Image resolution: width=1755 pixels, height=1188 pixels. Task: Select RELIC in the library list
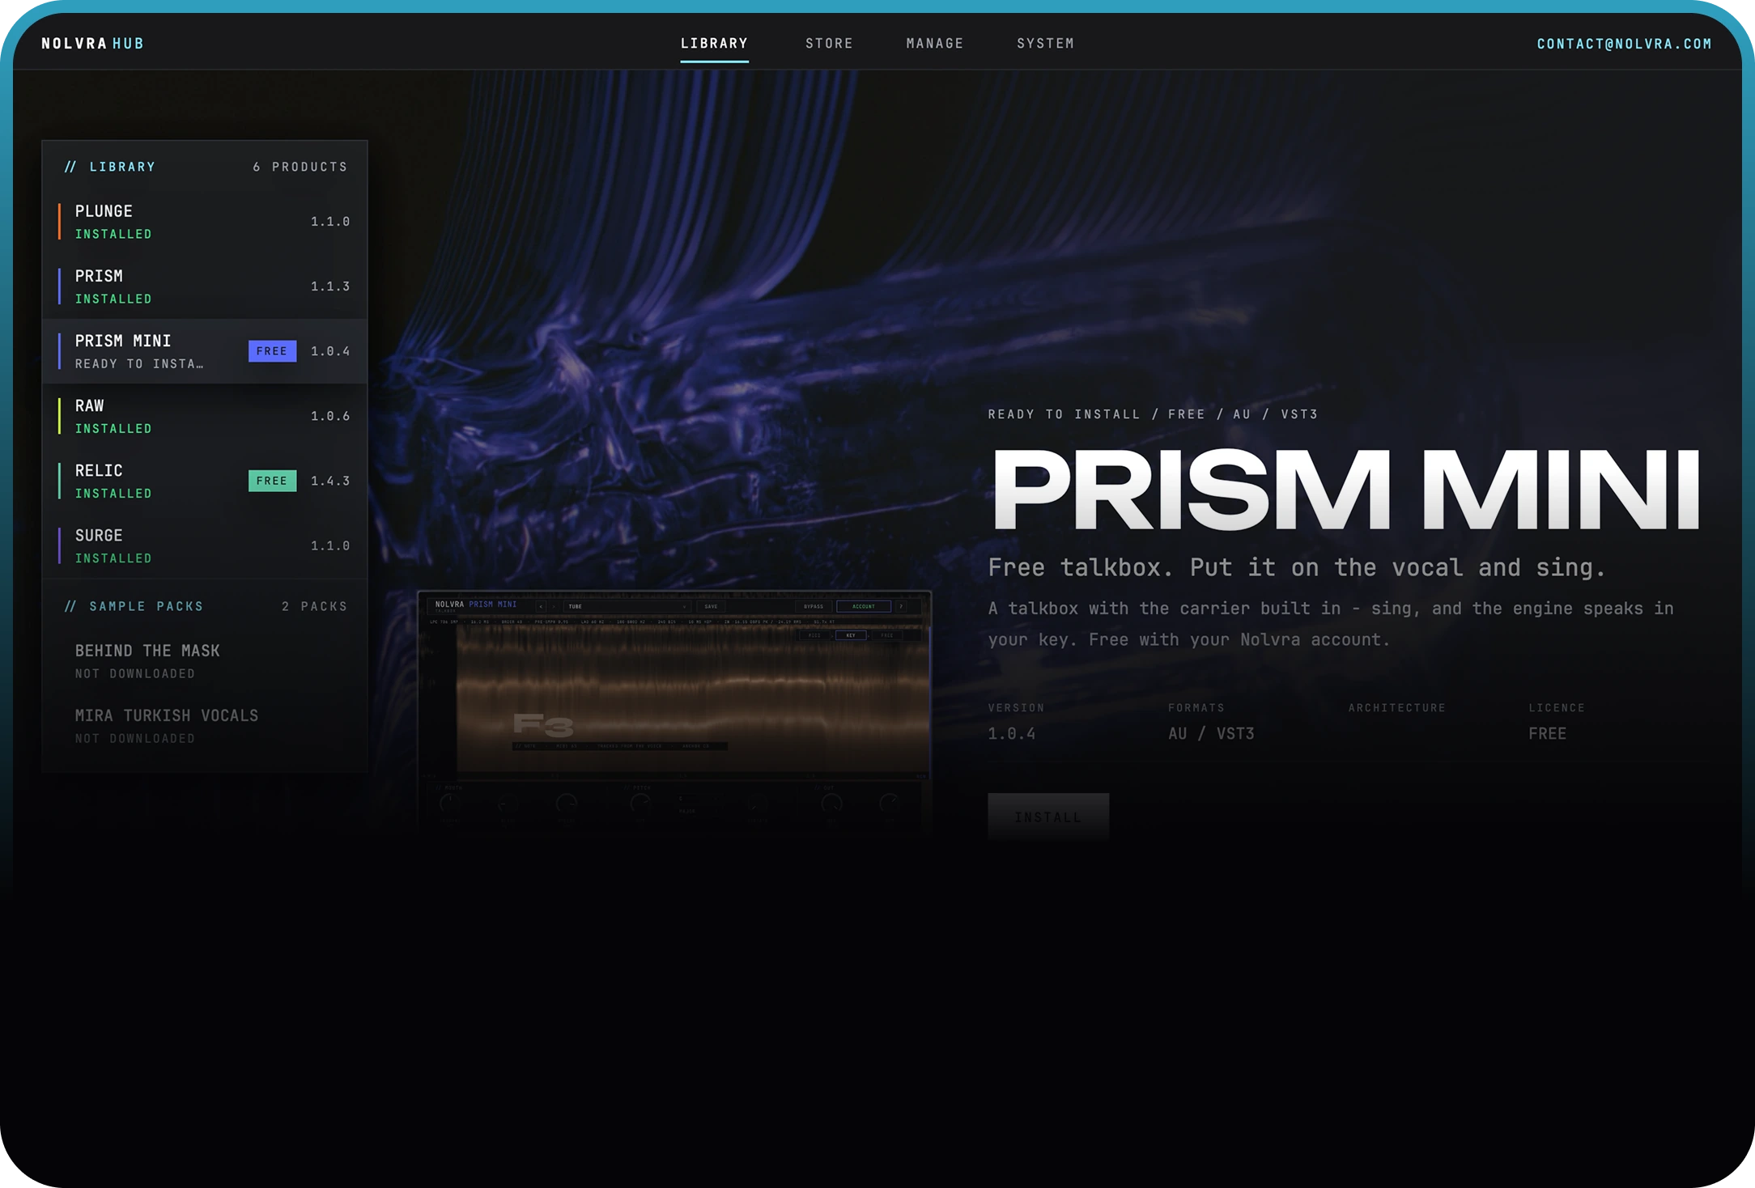point(205,481)
